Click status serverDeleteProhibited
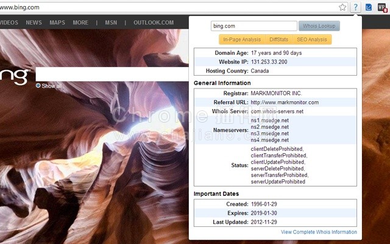This screenshot has width=390, height=244. click(x=278, y=168)
